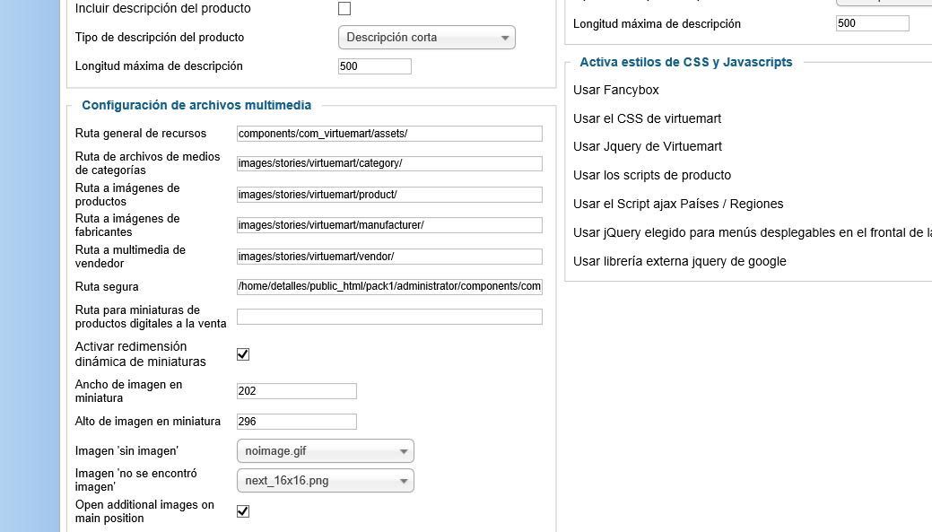Click digital product thumbnails path field
The width and height of the screenshot is (932, 532).
[x=389, y=317]
